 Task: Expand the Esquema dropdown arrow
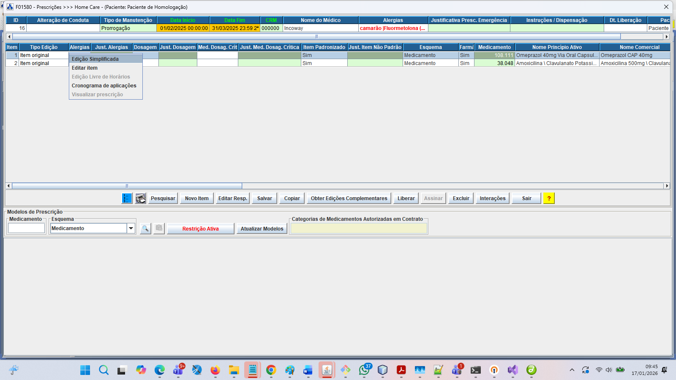click(131, 228)
